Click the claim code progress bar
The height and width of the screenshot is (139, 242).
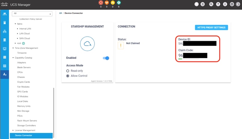pos(188,59)
